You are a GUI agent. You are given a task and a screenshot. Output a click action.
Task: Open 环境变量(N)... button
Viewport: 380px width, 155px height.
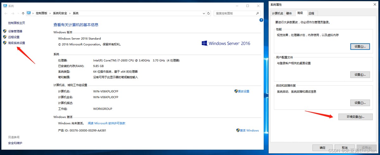tap(356, 117)
